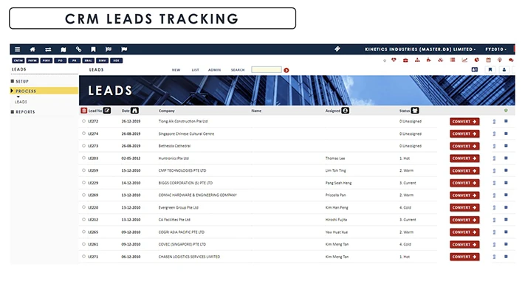Open the map icon in top bar
This screenshot has height=295, width=525.
point(64,49)
